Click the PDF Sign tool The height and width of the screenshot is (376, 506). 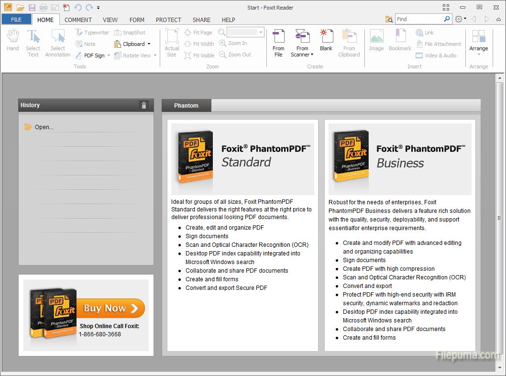coord(90,55)
